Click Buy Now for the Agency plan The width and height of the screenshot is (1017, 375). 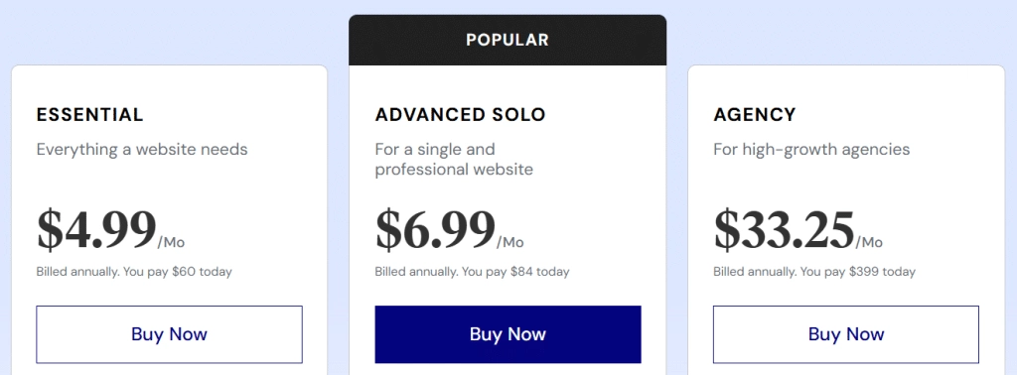click(x=846, y=334)
